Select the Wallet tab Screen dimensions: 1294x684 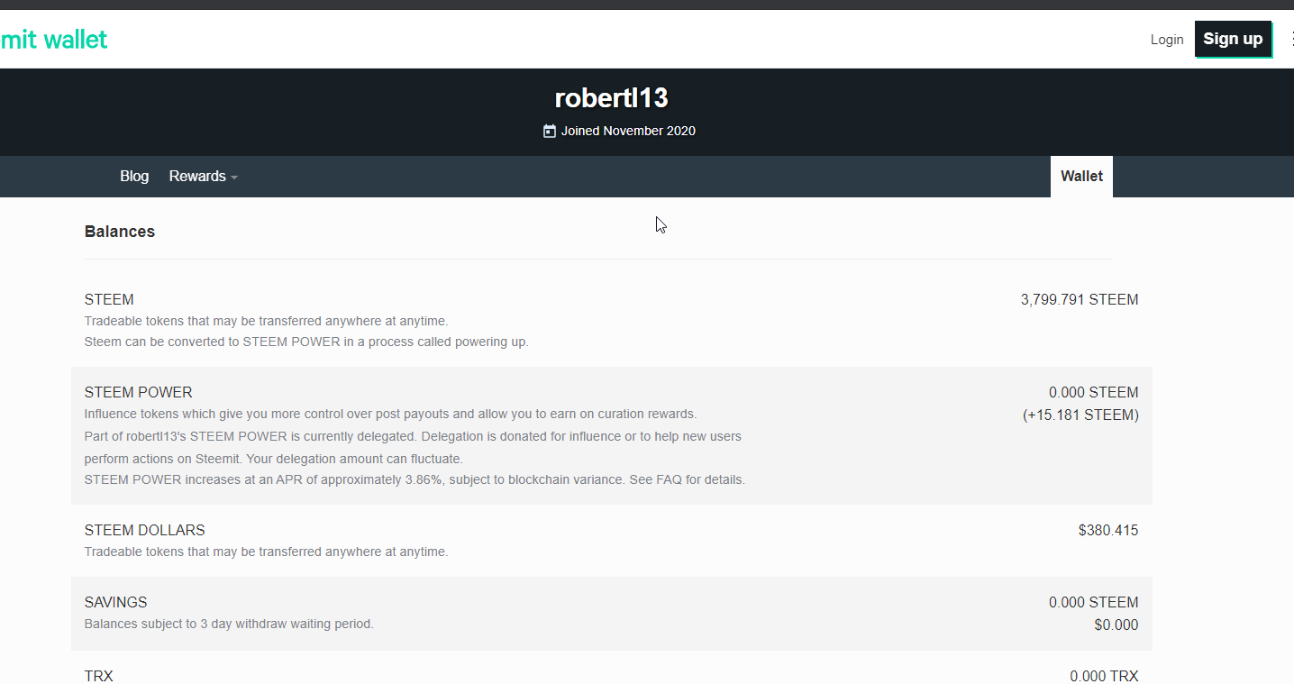[x=1081, y=177]
